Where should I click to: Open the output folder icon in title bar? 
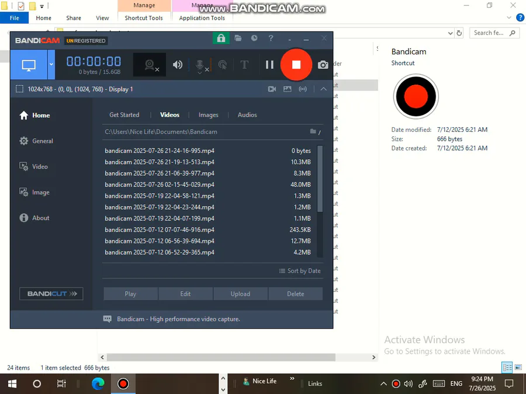238,38
